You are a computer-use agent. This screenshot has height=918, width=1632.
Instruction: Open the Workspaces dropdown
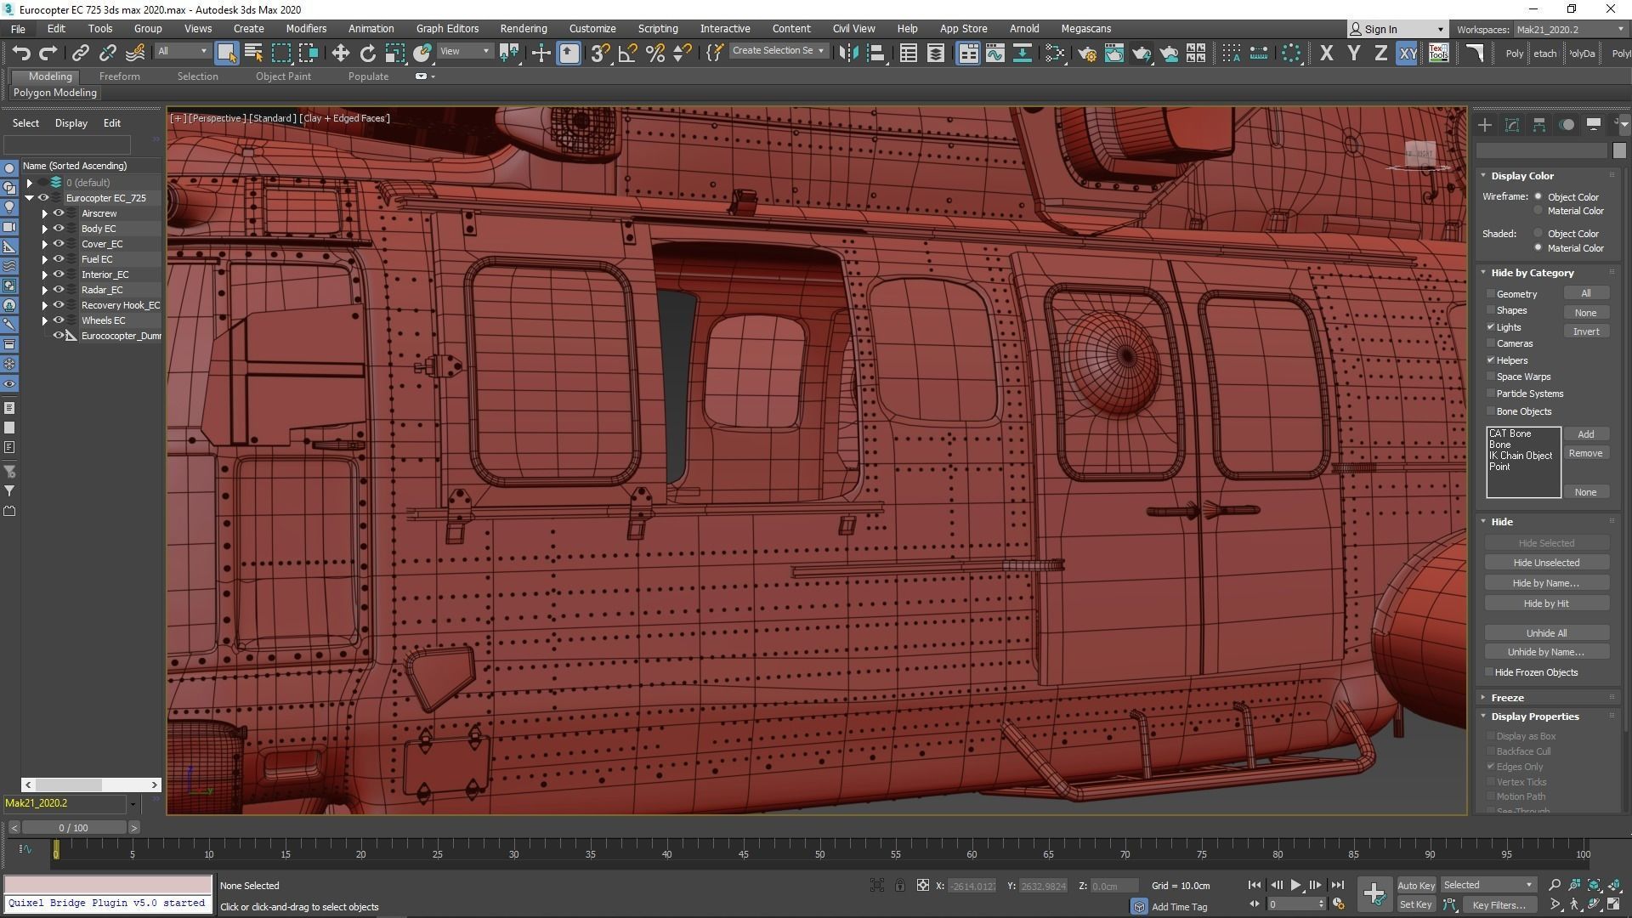pos(1569,29)
